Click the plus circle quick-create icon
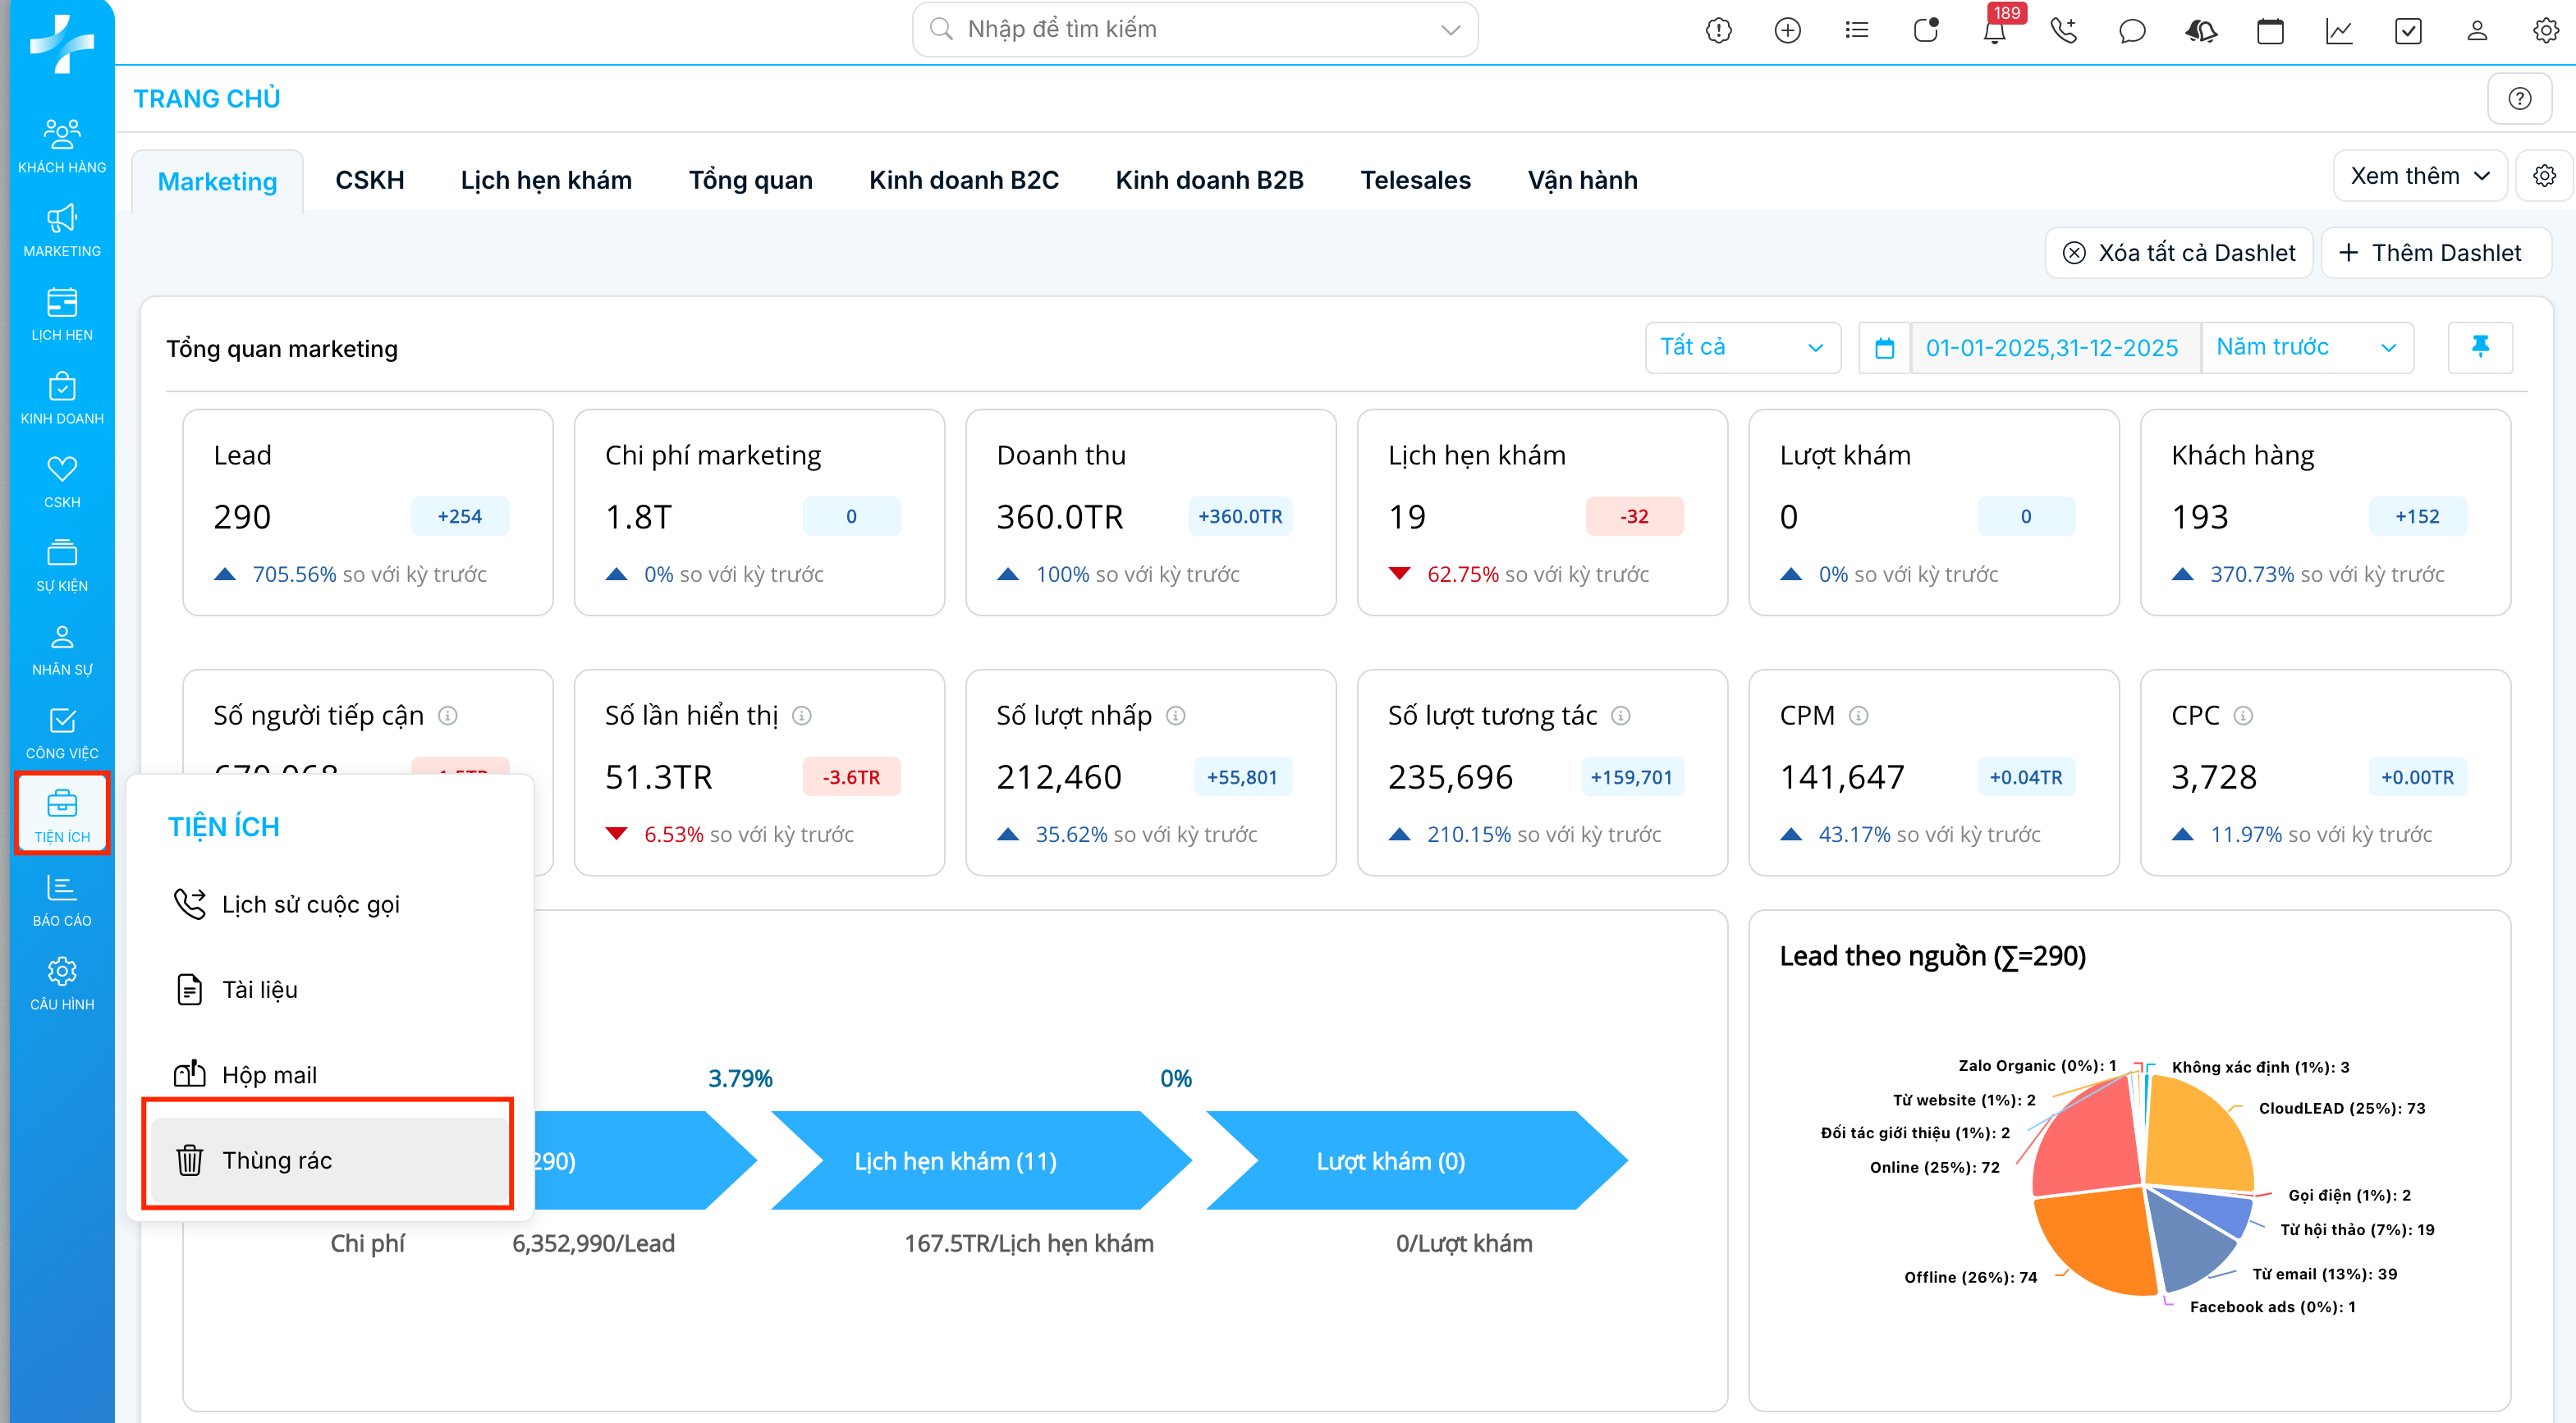Screen dimensions: 2576x1423 pyautogui.click(x=1787, y=31)
